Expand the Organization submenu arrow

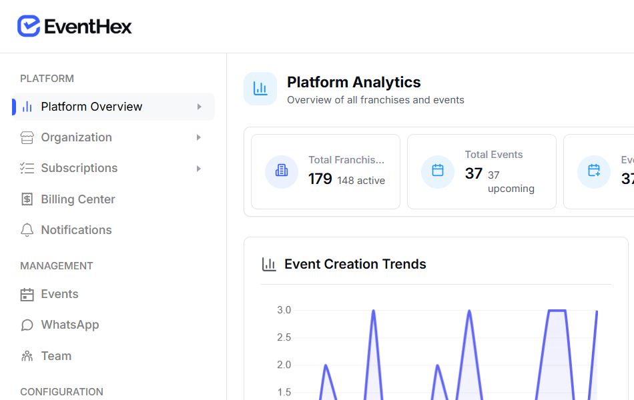pos(198,137)
